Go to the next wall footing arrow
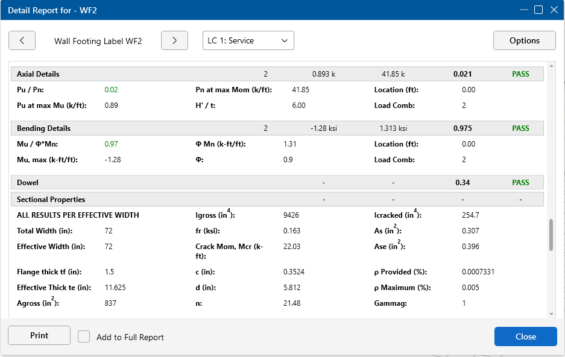This screenshot has width=565, height=357. tap(174, 40)
